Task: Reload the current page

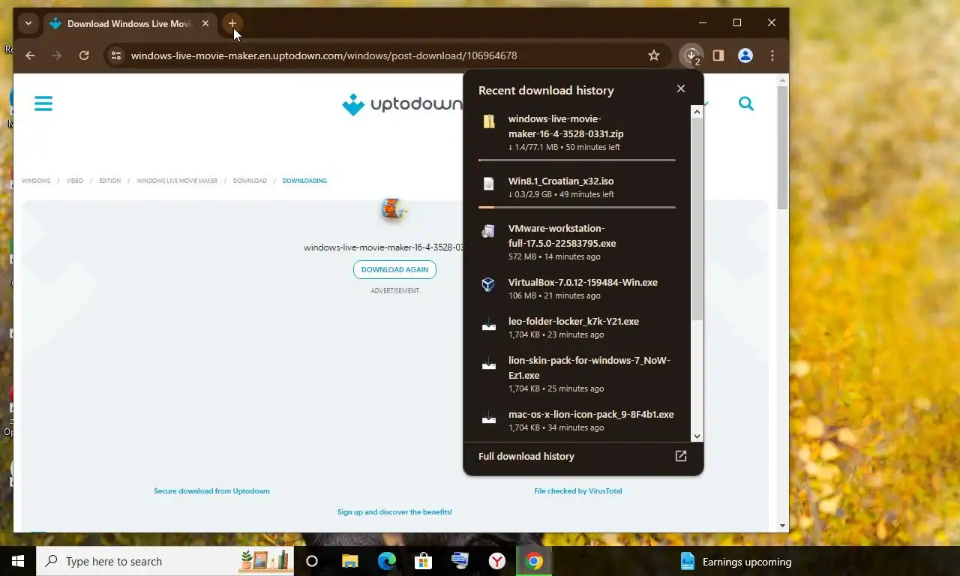Action: tap(84, 55)
